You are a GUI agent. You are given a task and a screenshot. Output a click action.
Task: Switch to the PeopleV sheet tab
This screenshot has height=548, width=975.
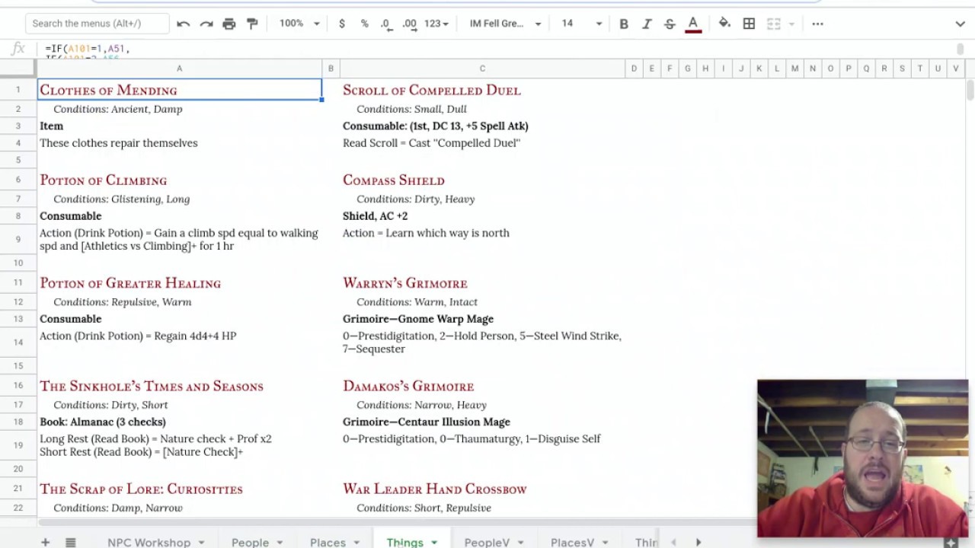coord(487,542)
